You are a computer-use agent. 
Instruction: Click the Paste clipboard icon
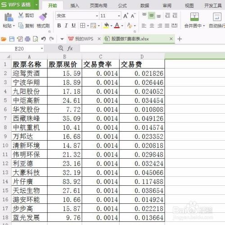coord(9,17)
